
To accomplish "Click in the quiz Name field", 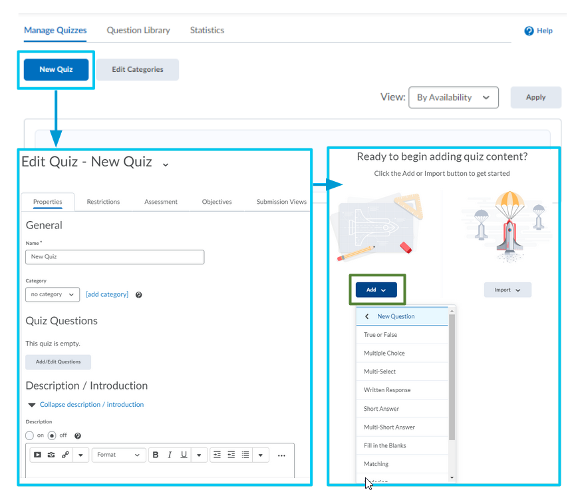I will 114,257.
